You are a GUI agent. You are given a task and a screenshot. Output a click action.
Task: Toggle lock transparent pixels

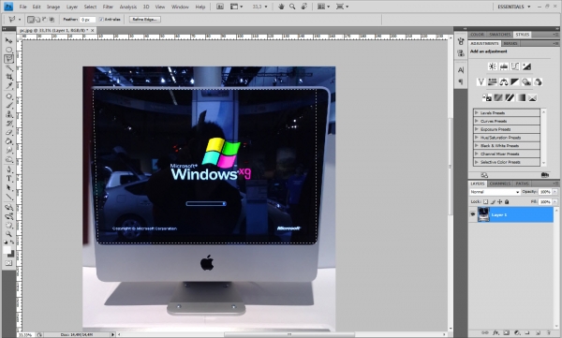click(x=485, y=202)
